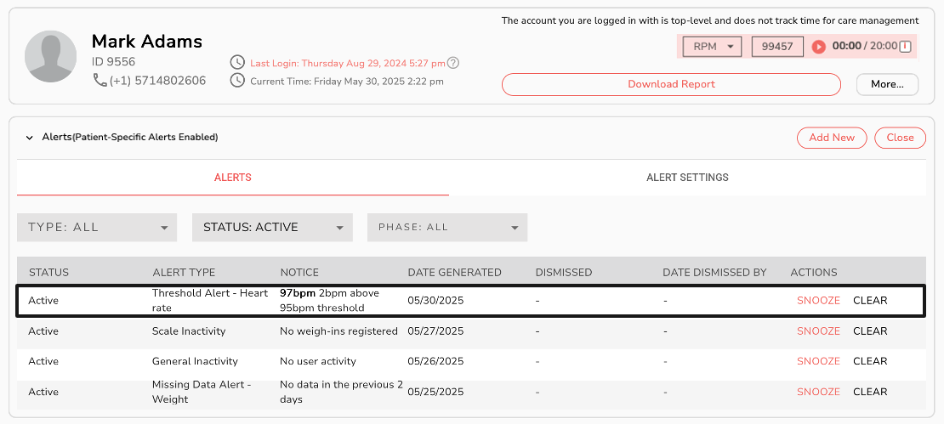
Task: Switch to the Alert Settings tab
Action: (687, 178)
